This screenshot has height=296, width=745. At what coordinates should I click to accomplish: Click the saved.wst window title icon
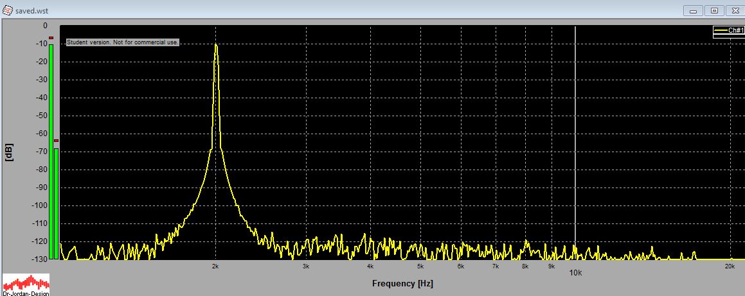click(x=8, y=10)
